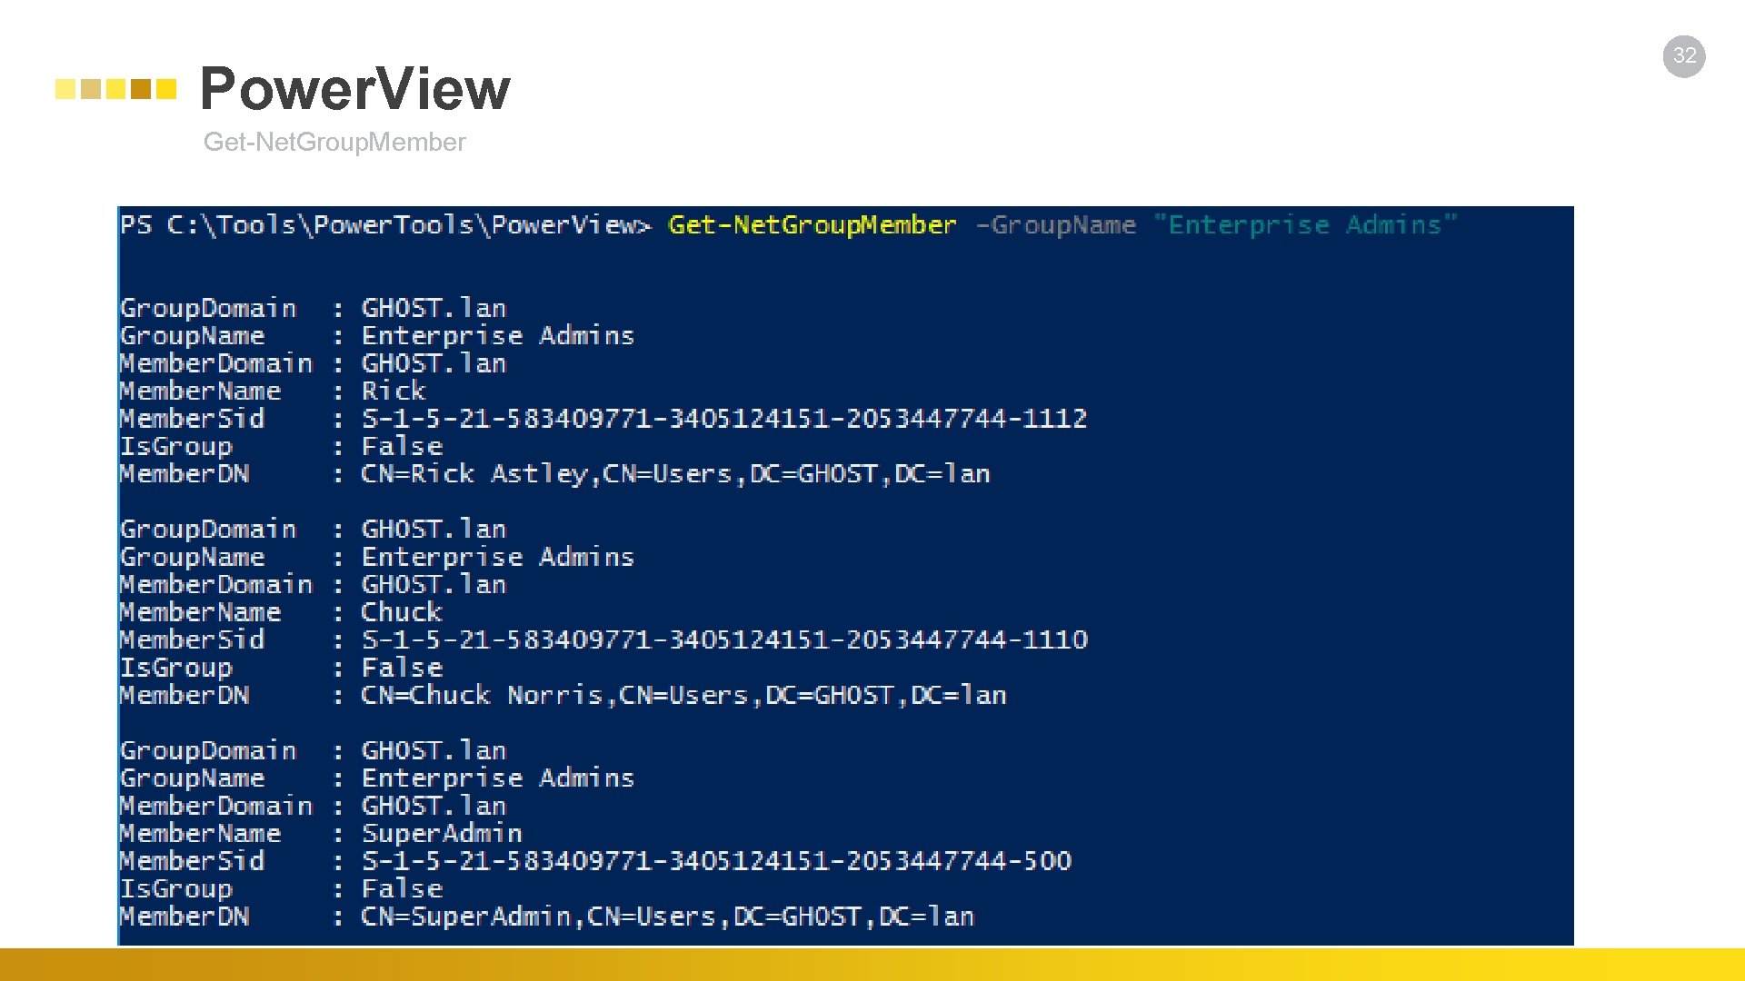Click the CN=SuperAdmin distinguished name line
This screenshot has height=981, width=1745.
click(667, 917)
